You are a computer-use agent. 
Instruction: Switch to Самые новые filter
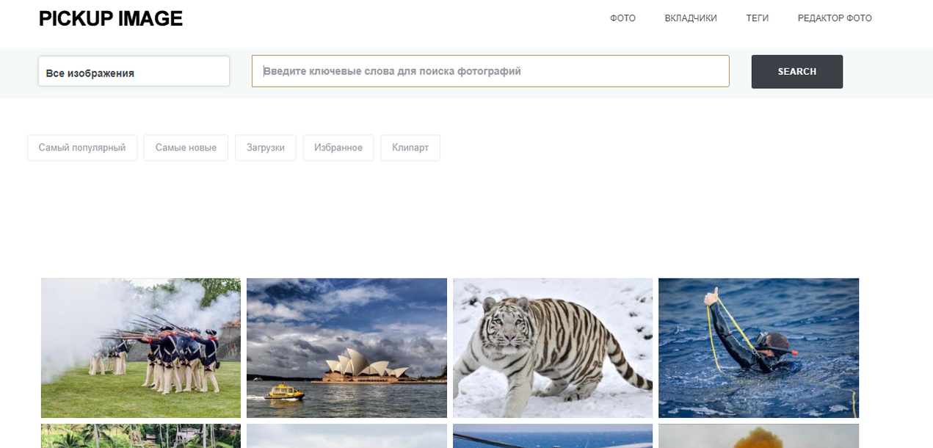click(186, 148)
